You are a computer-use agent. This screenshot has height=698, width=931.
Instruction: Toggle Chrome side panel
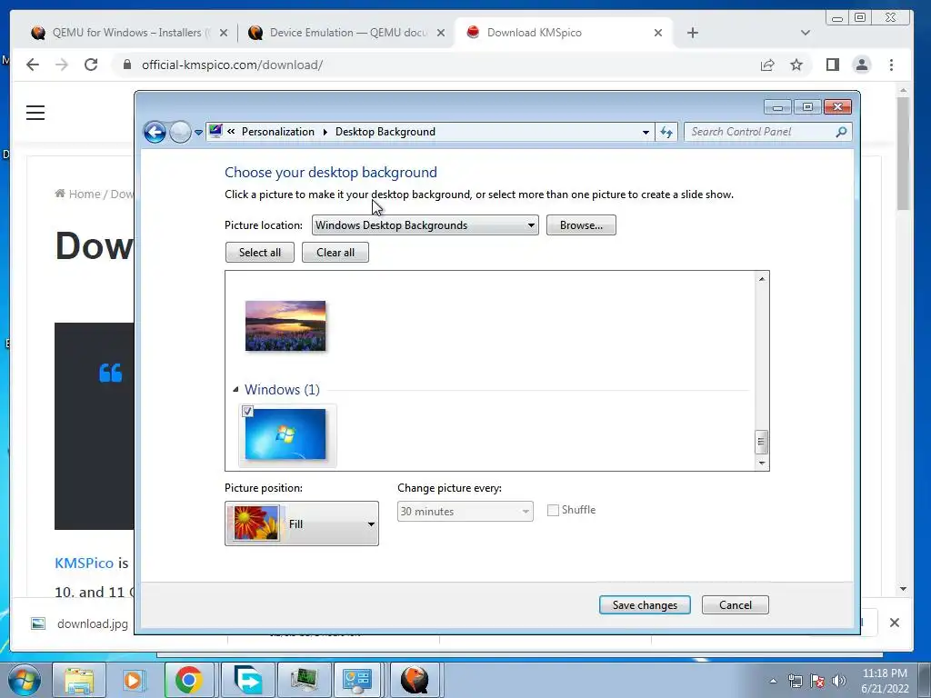[833, 65]
